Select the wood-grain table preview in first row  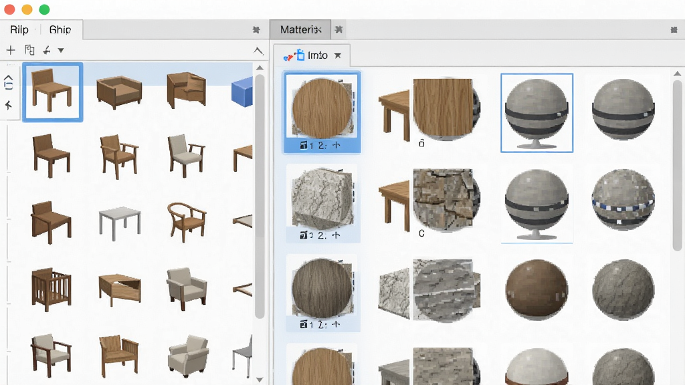pos(429,109)
